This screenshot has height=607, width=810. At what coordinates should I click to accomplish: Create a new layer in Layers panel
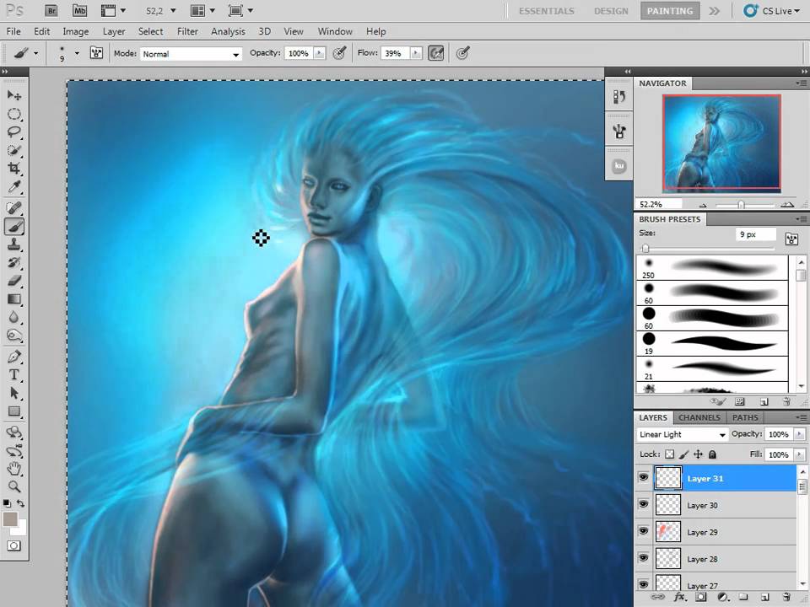(x=765, y=597)
